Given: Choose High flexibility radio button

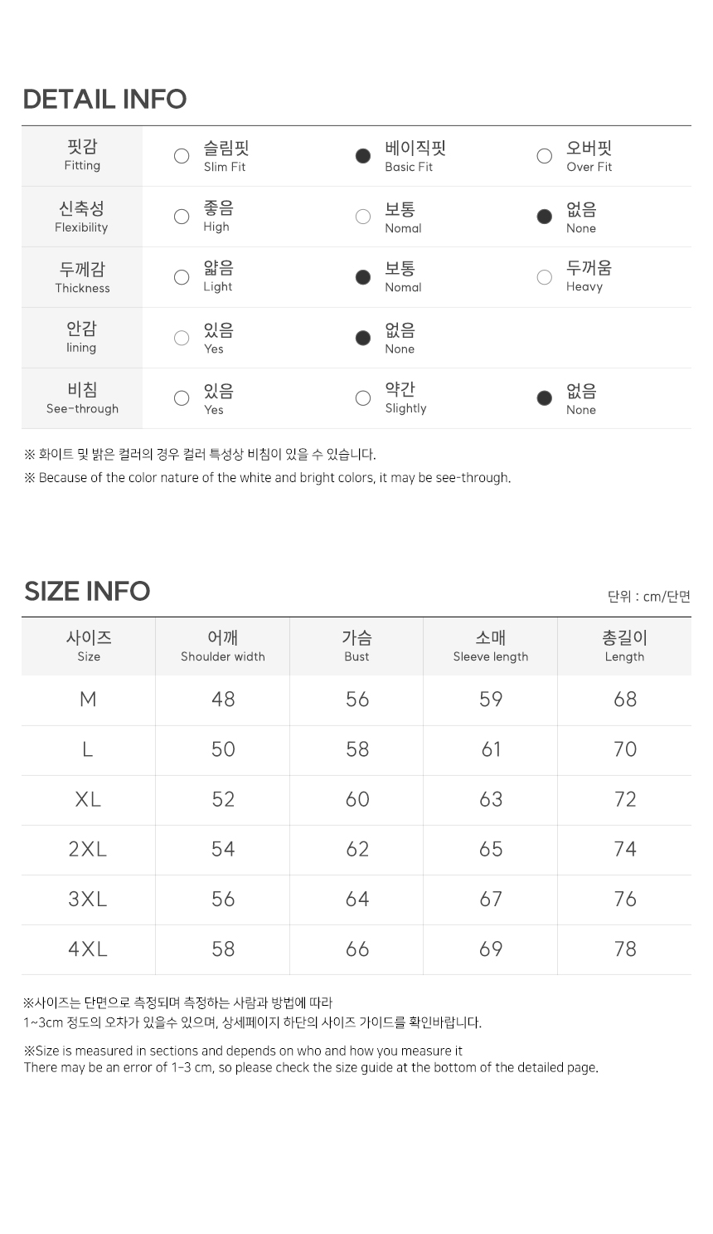Looking at the screenshot, I should tap(182, 217).
